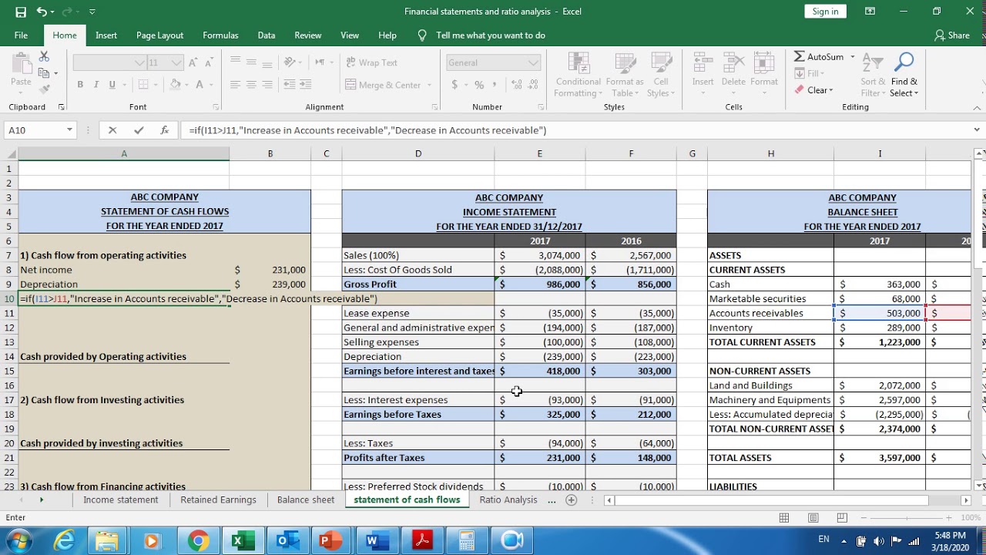Screen dimensions: 986x555
Task: Toggle Wrap Text option
Action: 372,62
